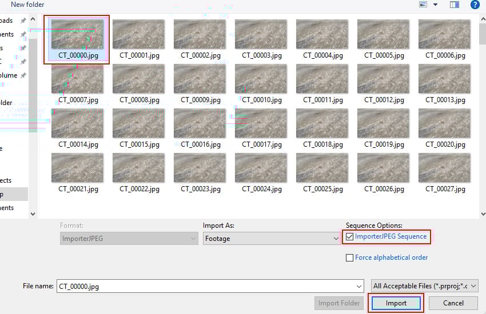The height and width of the screenshot is (314, 486).
Task: Enable Force alphabetical order checkbox
Action: pos(349,257)
